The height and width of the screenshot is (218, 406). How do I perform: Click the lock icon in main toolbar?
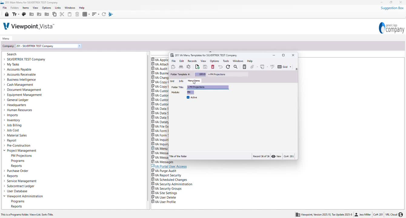tap(7, 14)
